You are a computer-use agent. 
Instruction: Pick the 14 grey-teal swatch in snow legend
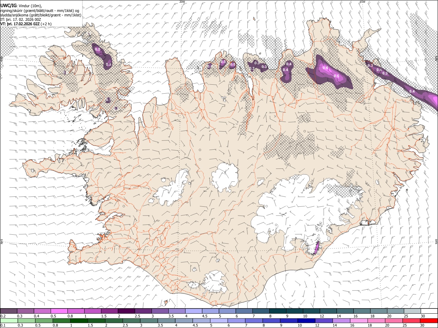tap(345, 311)
